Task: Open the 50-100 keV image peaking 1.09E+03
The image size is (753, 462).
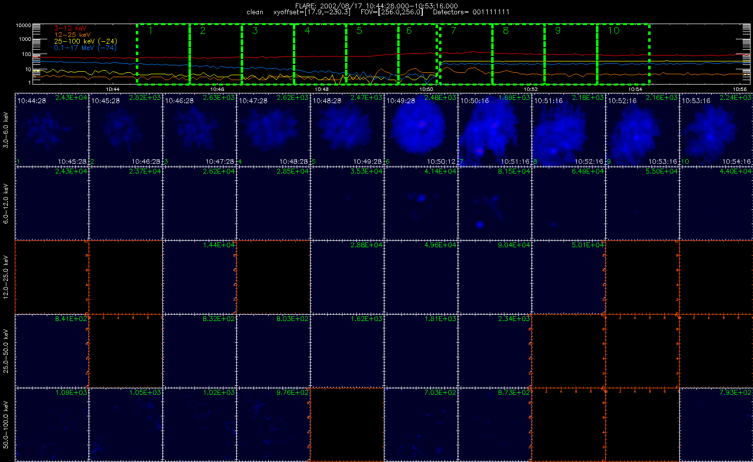Action: pos(52,425)
